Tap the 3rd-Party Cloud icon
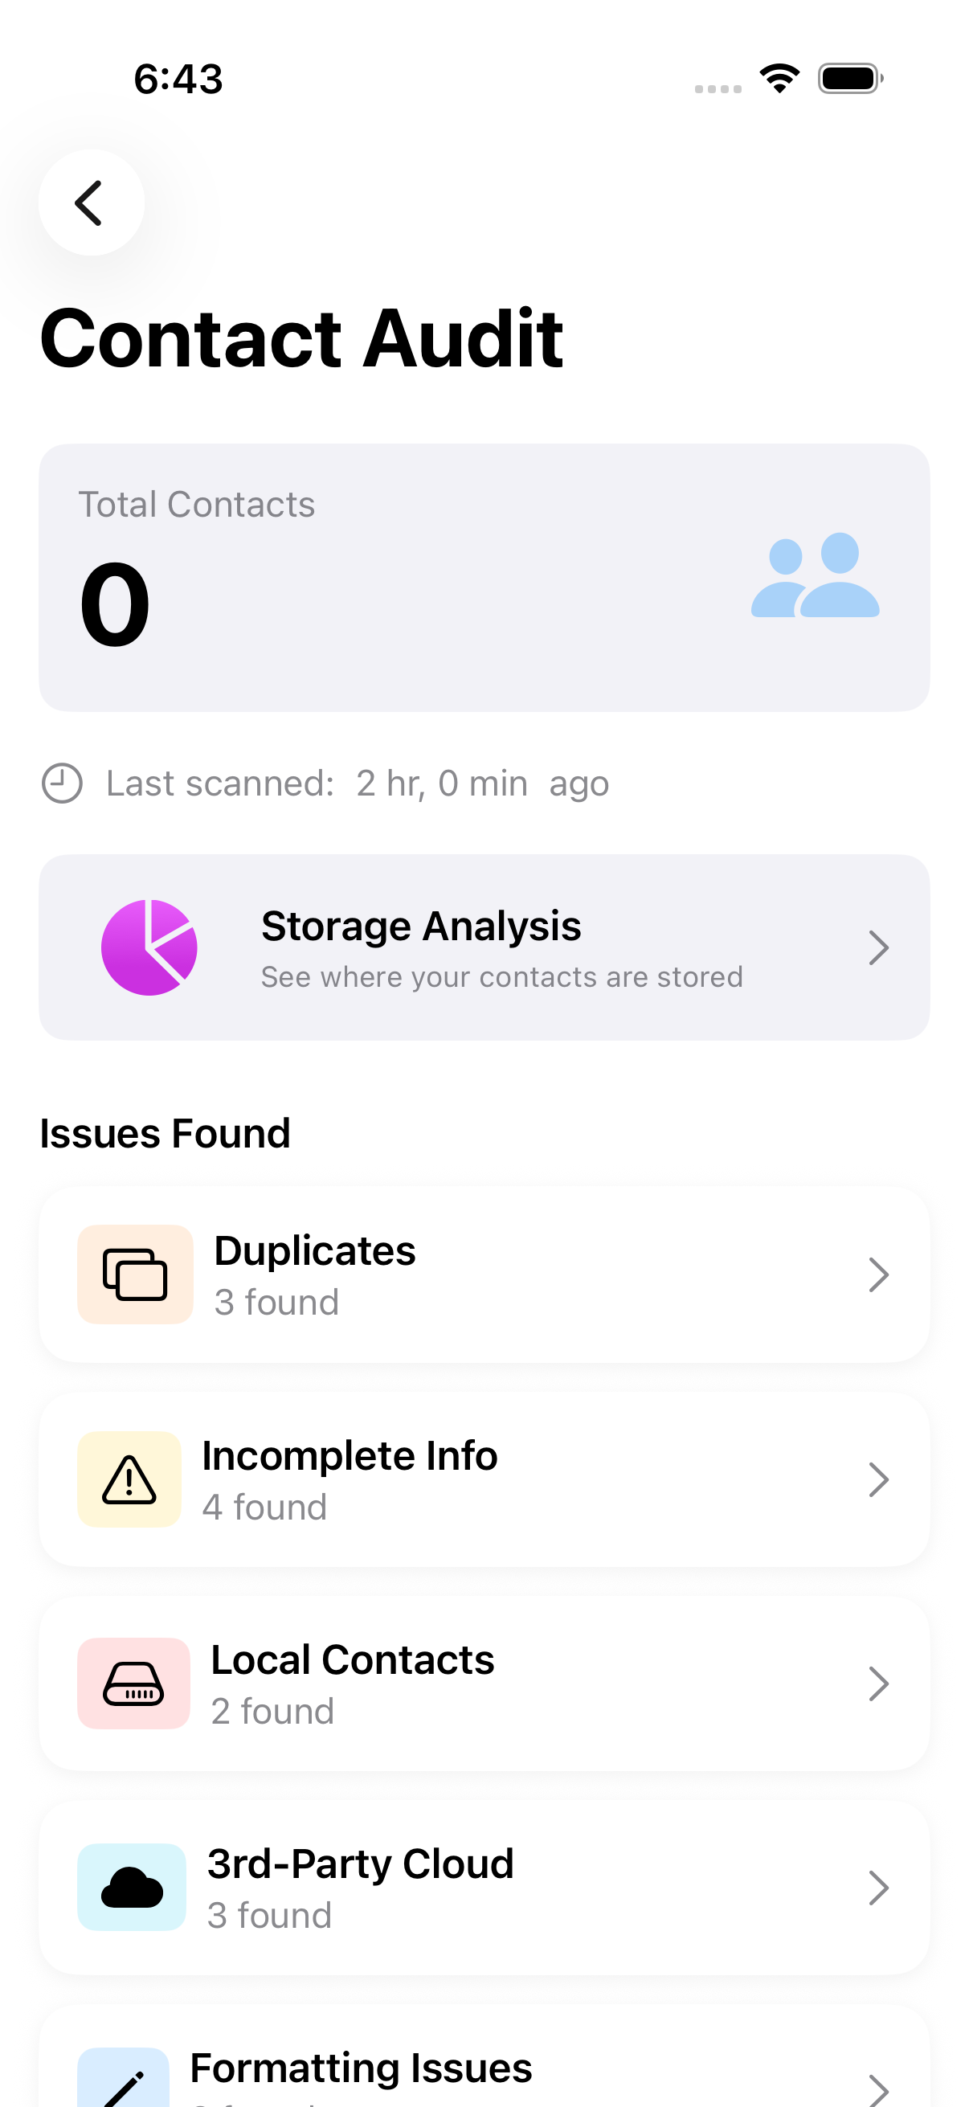Screen dimensions: 969x2107 click(x=132, y=1887)
